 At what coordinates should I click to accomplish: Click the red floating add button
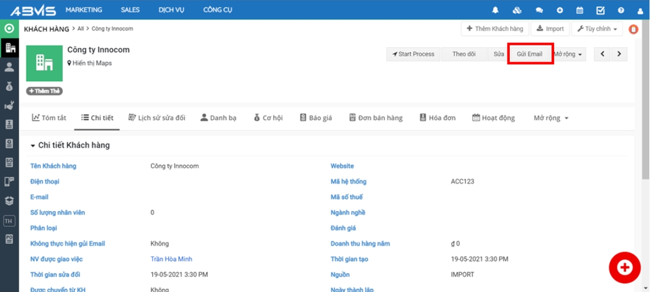pyautogui.click(x=624, y=267)
